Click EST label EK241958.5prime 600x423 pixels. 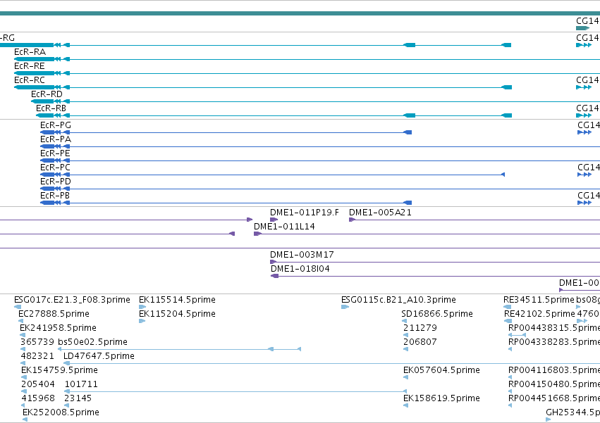[58, 328]
